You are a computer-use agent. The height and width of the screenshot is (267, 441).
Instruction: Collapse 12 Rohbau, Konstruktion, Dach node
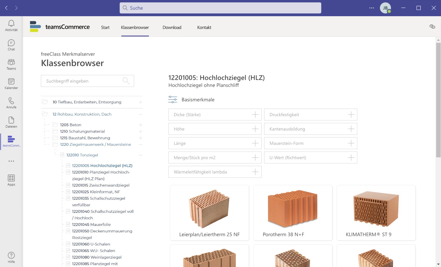click(x=141, y=114)
